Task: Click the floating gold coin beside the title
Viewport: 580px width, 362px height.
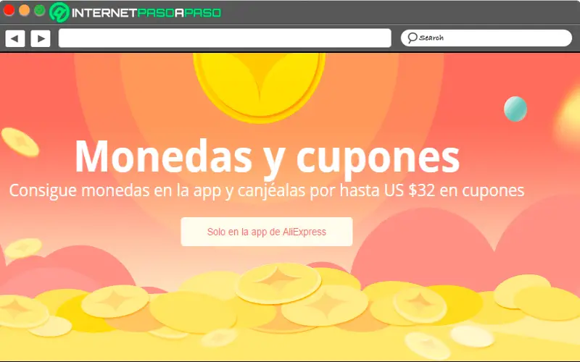Action: [x=20, y=142]
